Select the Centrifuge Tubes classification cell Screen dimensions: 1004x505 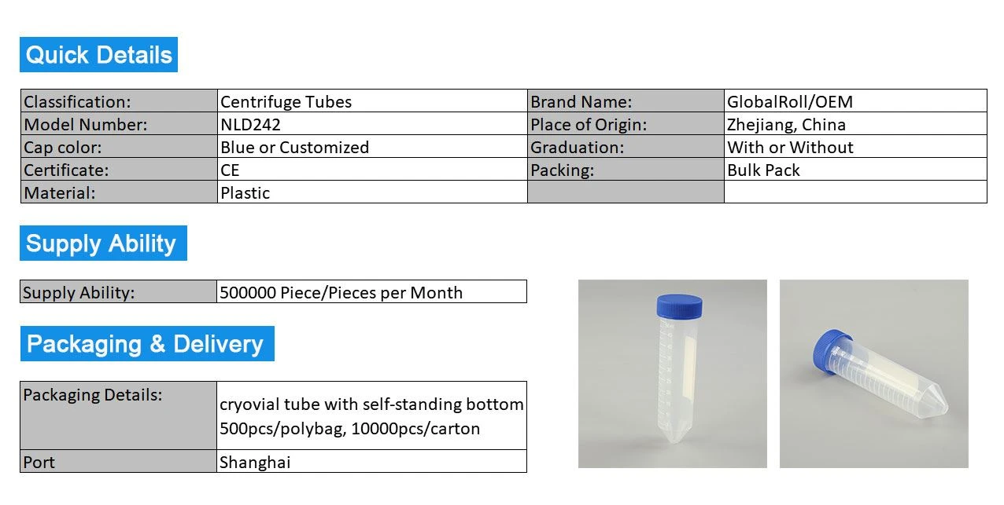[x=372, y=101]
